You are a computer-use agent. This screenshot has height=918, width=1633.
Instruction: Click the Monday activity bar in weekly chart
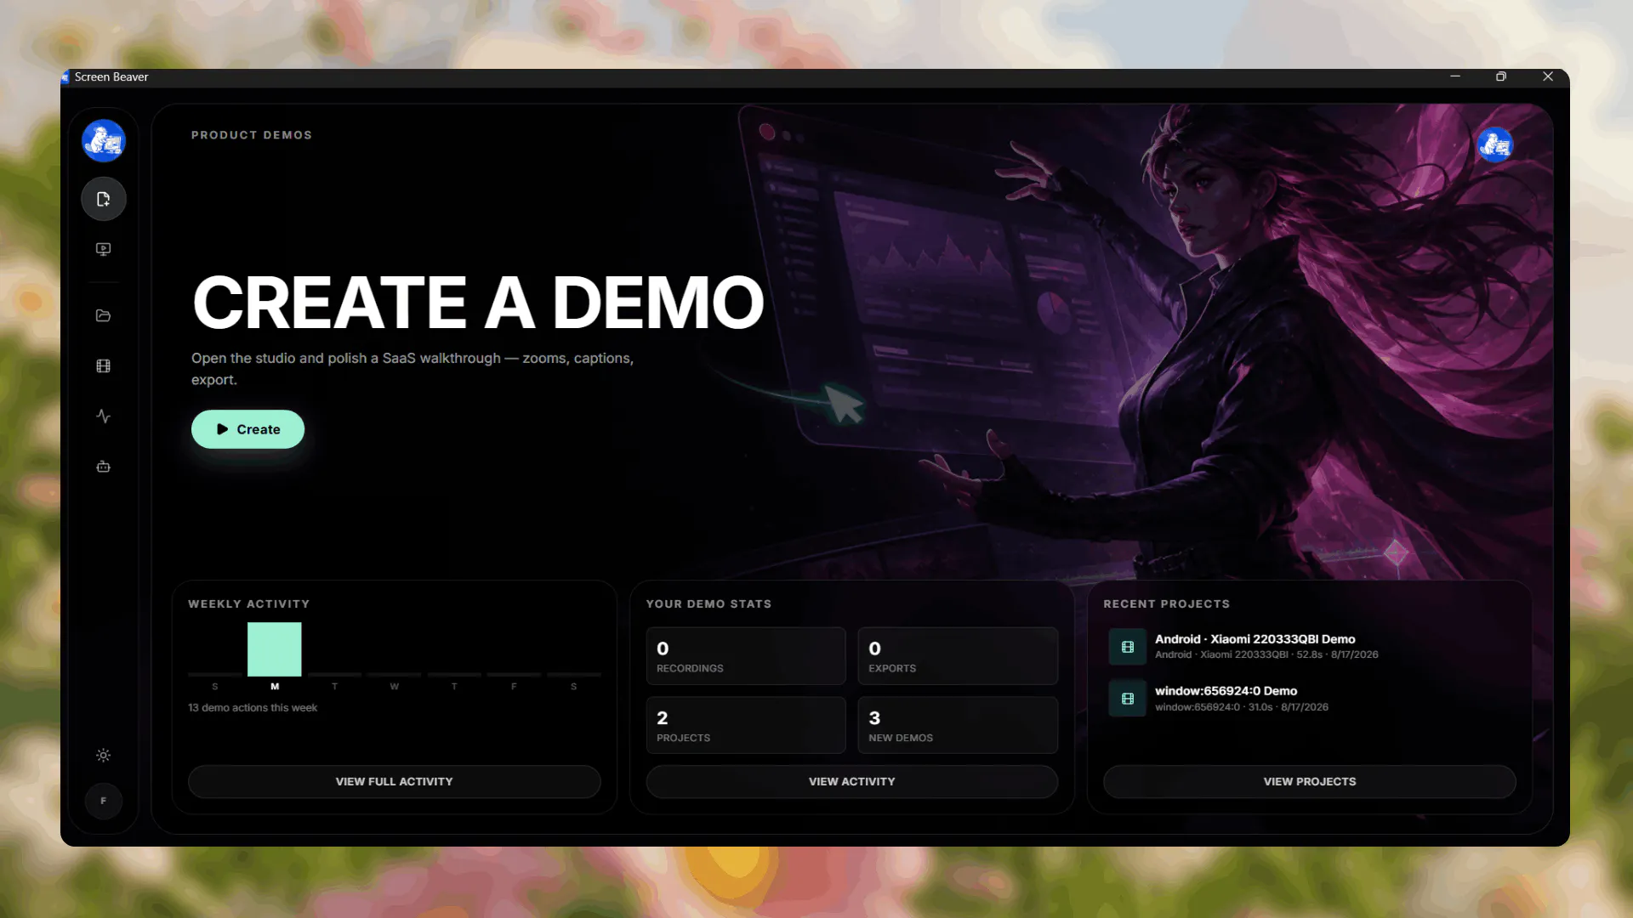click(x=275, y=649)
